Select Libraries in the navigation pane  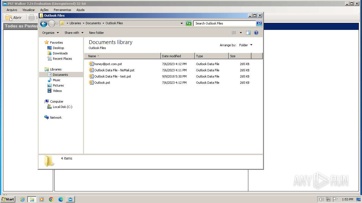point(56,69)
